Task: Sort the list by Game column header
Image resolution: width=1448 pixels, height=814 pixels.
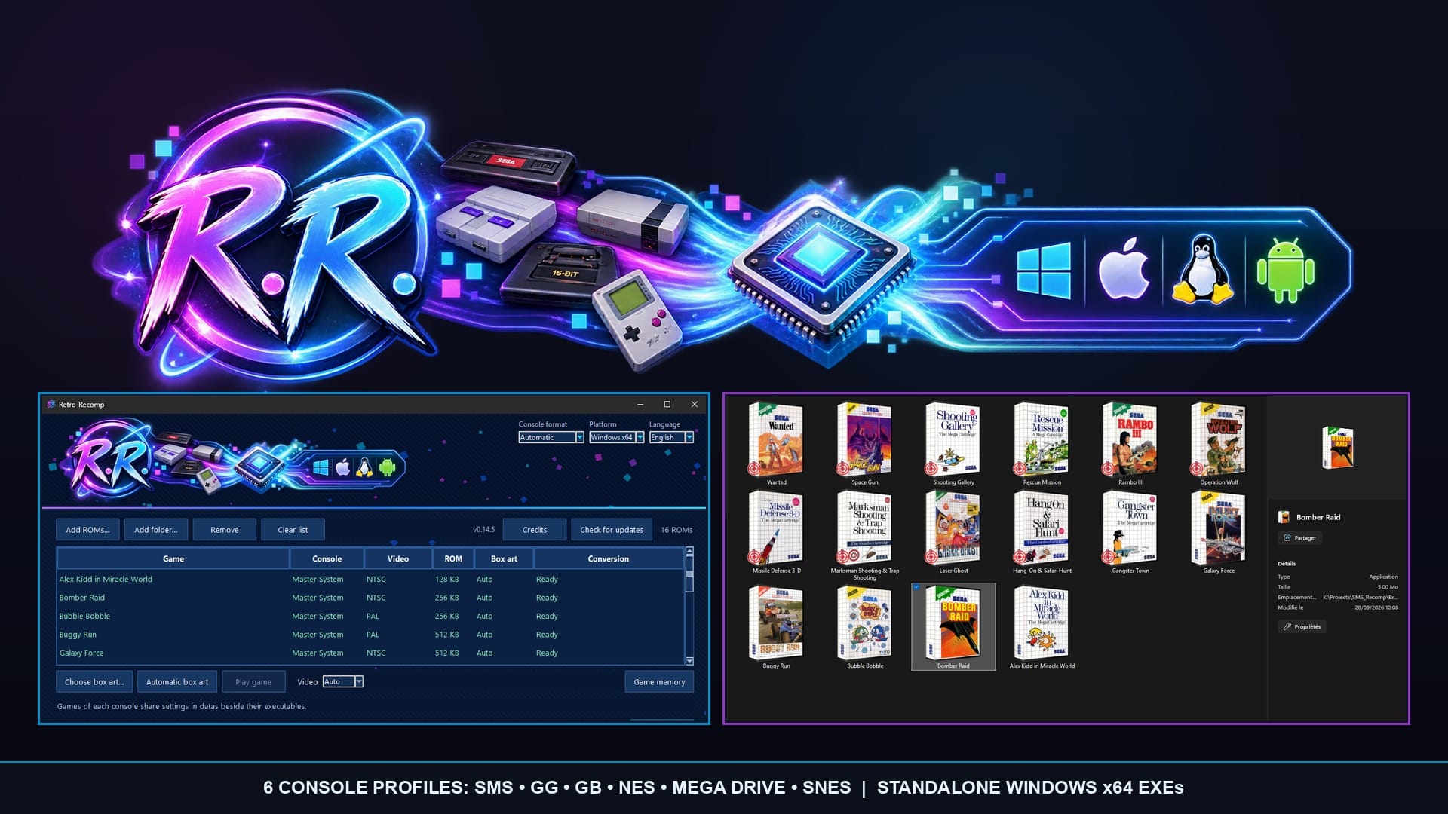Action: click(x=173, y=559)
